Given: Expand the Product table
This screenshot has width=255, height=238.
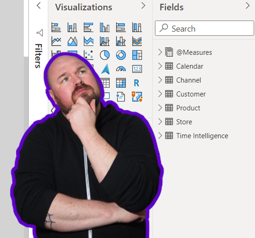Looking at the screenshot, I should tap(160, 108).
